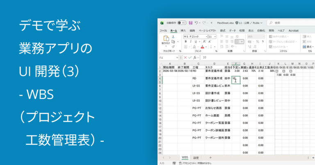
Task: Increase font size with larger A icon
Action: (x=204, y=41)
